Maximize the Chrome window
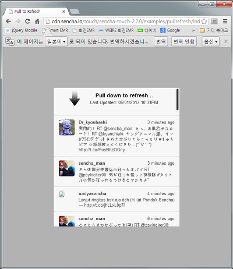 [211, 4]
